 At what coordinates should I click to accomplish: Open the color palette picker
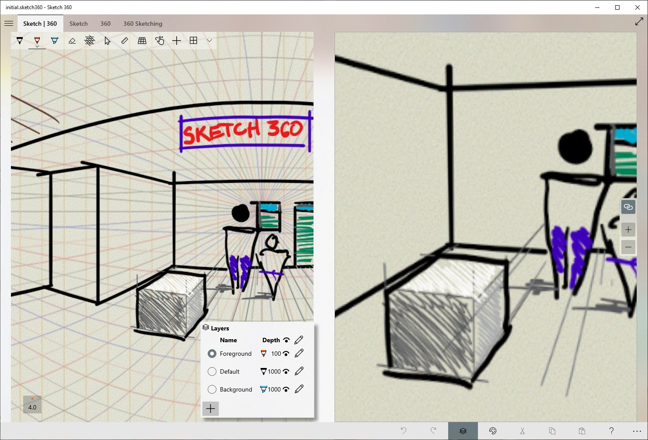492,430
